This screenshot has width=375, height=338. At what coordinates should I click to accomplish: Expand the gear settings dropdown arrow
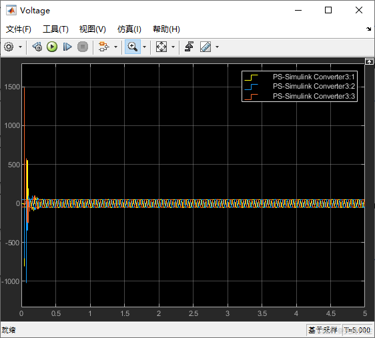pyautogui.click(x=20, y=47)
